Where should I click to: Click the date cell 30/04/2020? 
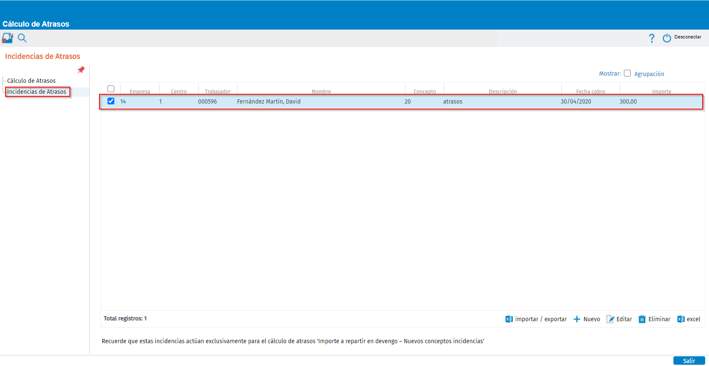(576, 101)
